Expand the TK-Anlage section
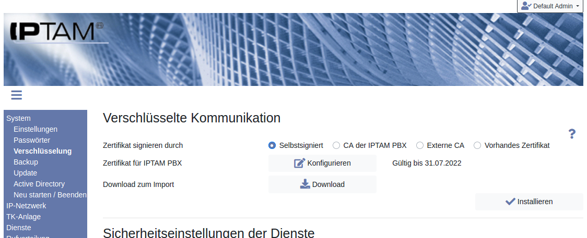 [x=24, y=217]
